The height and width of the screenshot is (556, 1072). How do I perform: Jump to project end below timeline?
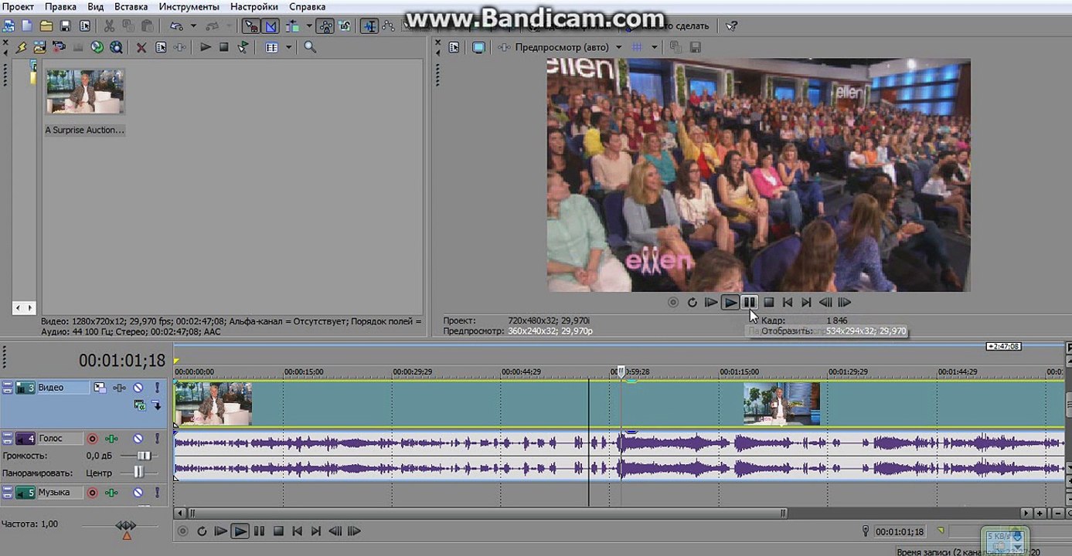(315, 531)
